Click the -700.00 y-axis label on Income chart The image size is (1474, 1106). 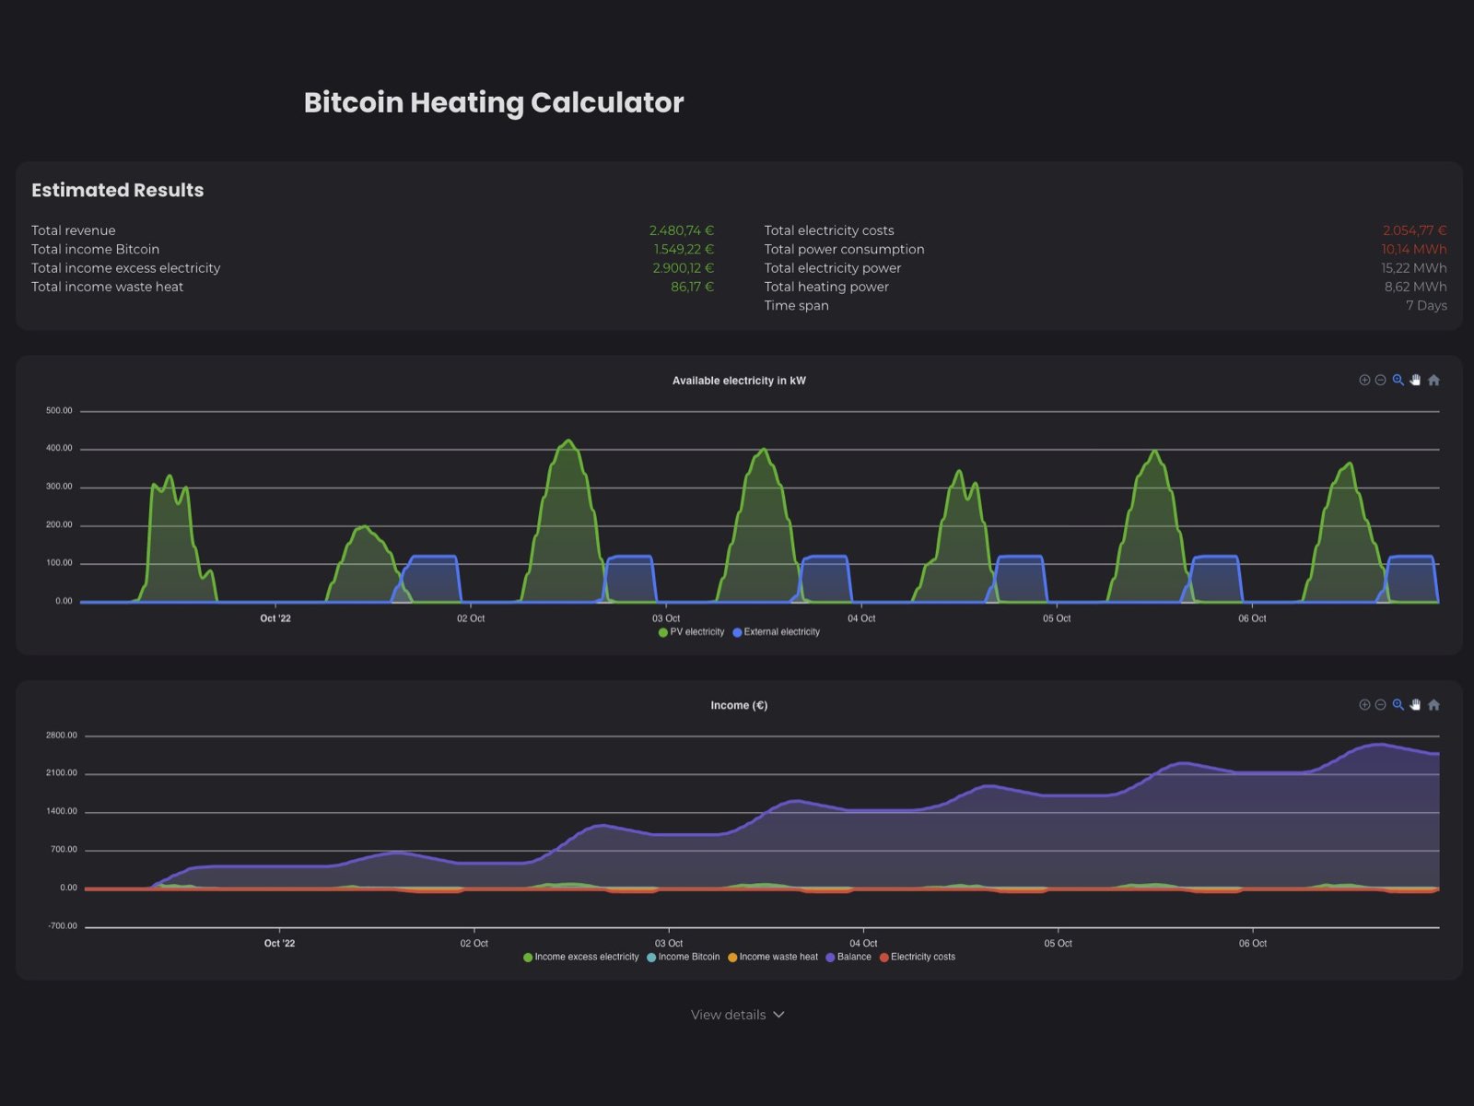point(63,926)
